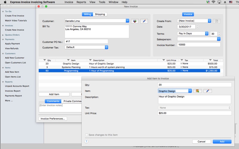Click the Wi-Fi icon in menu bar
Viewport: 239px width, 149px height.
coord(213,2)
